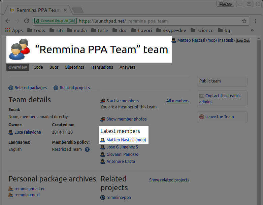
Task: Reload the page with the refresh icon
Action: point(27,21)
